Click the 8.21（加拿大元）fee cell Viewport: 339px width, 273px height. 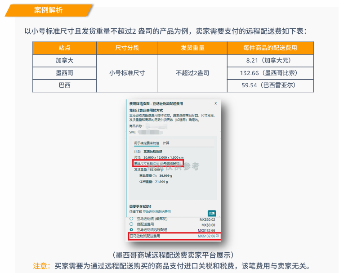coord(270,60)
